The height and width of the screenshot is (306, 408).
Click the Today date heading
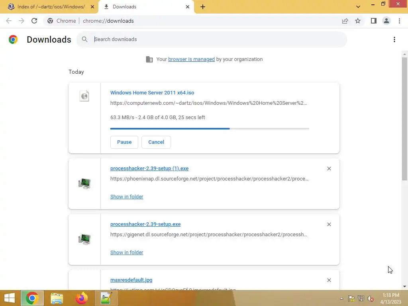click(x=76, y=72)
